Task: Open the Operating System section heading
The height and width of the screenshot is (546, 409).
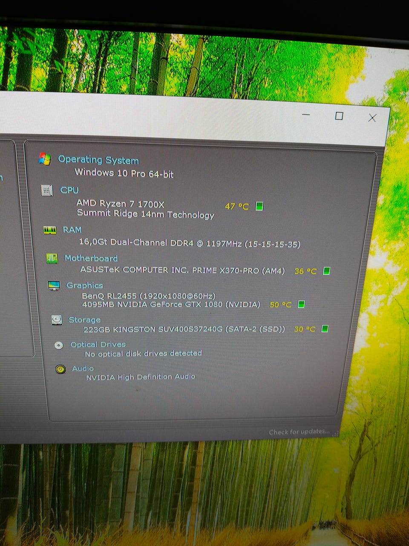Action: 98,160
